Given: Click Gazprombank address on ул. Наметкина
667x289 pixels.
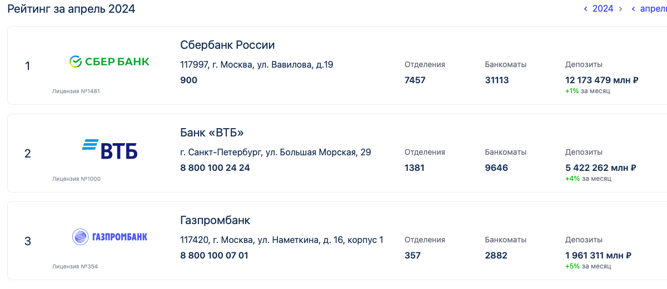Looking at the screenshot, I should pyautogui.click(x=281, y=240).
